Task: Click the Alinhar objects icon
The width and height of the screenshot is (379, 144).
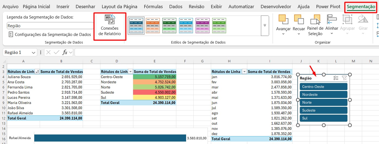Action: click(x=332, y=19)
